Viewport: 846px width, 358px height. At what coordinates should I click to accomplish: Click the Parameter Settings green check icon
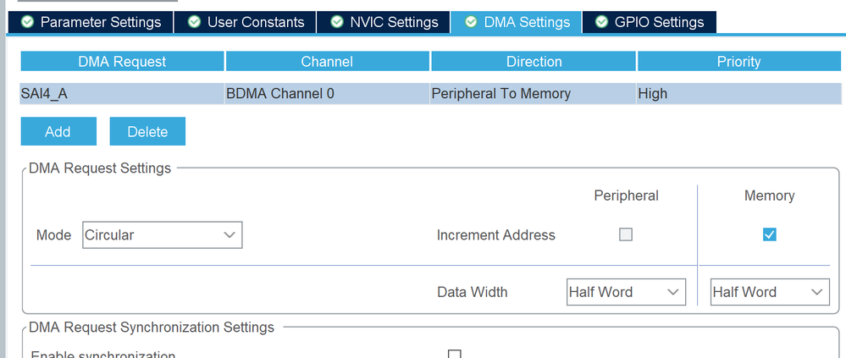pos(28,22)
